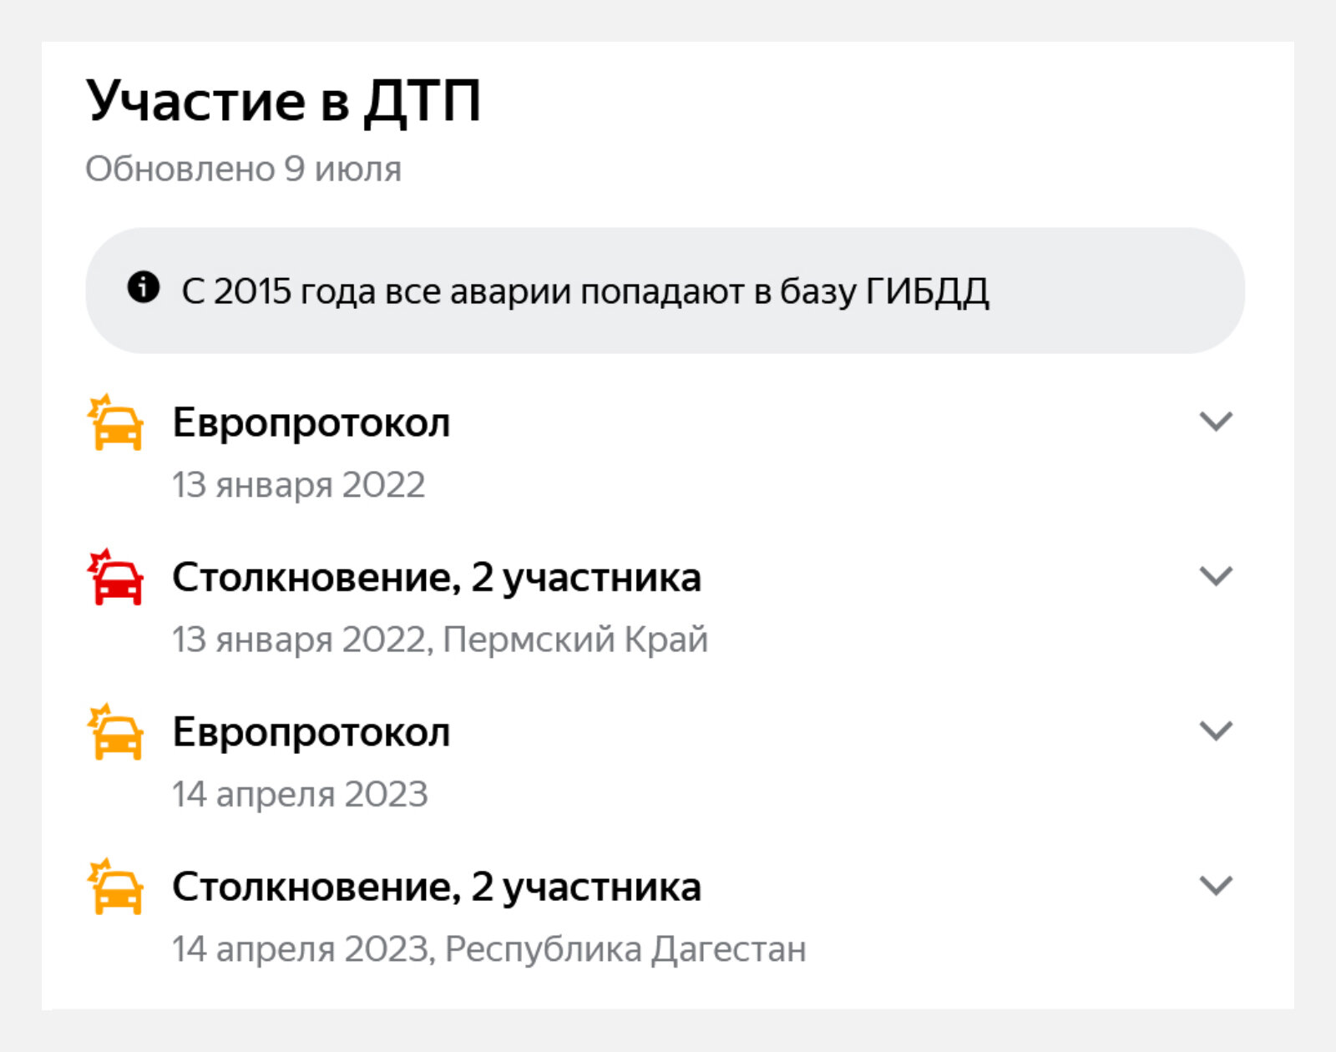Expand the Республика Дагестан collision chevron
This screenshot has height=1052, width=1336.
point(1216,885)
